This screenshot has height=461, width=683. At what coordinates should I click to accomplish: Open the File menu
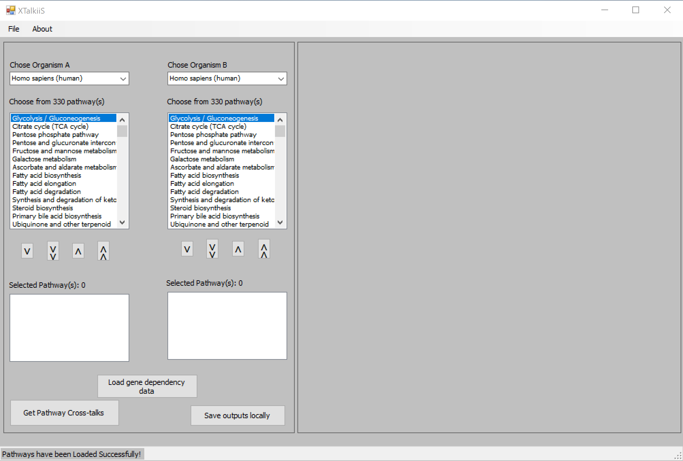coord(14,29)
